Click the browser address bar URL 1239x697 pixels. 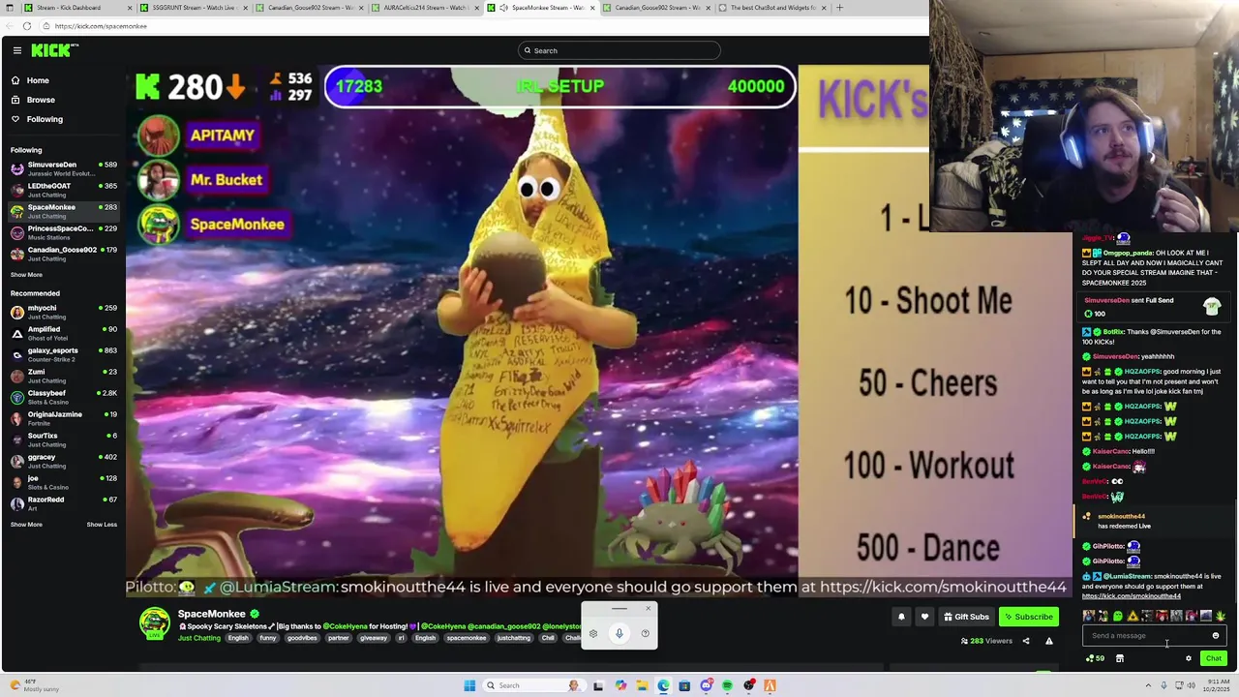coord(101,26)
